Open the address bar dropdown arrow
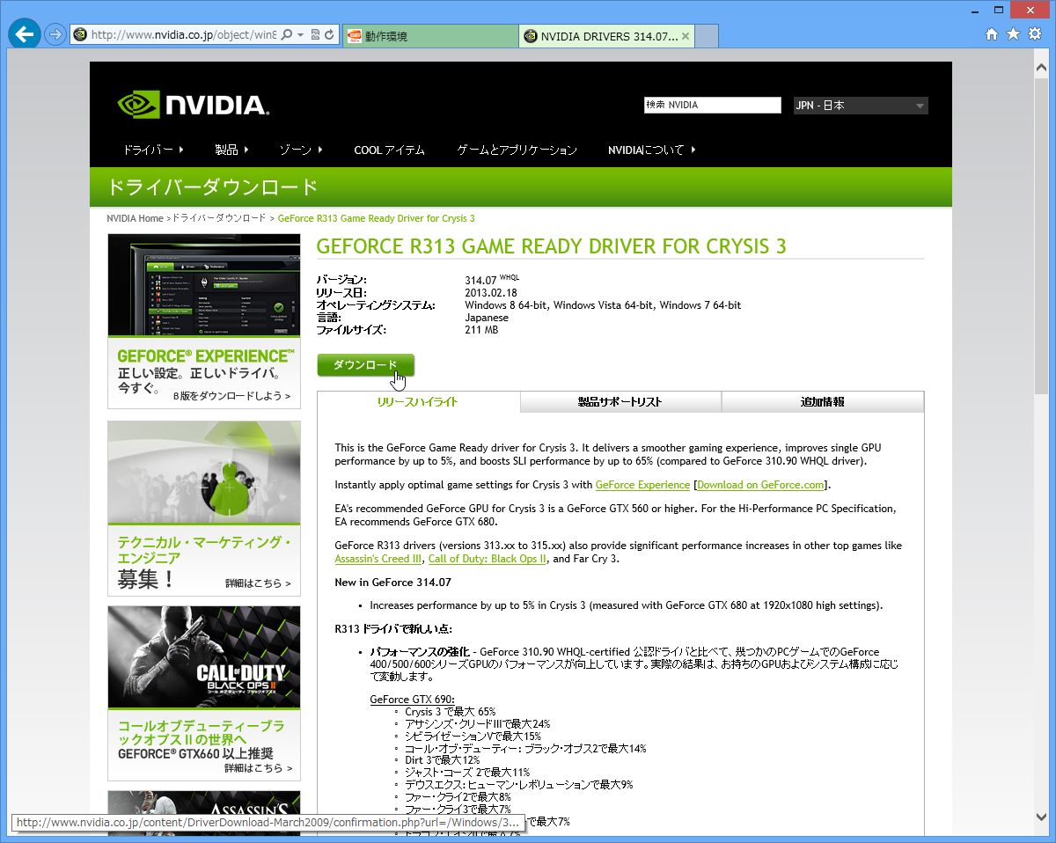This screenshot has height=843, width=1056. click(x=300, y=35)
